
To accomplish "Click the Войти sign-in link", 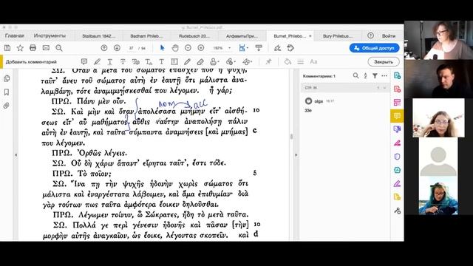I will coord(389,35).
